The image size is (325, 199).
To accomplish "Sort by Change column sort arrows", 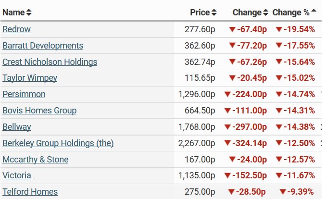I will coord(266,12).
